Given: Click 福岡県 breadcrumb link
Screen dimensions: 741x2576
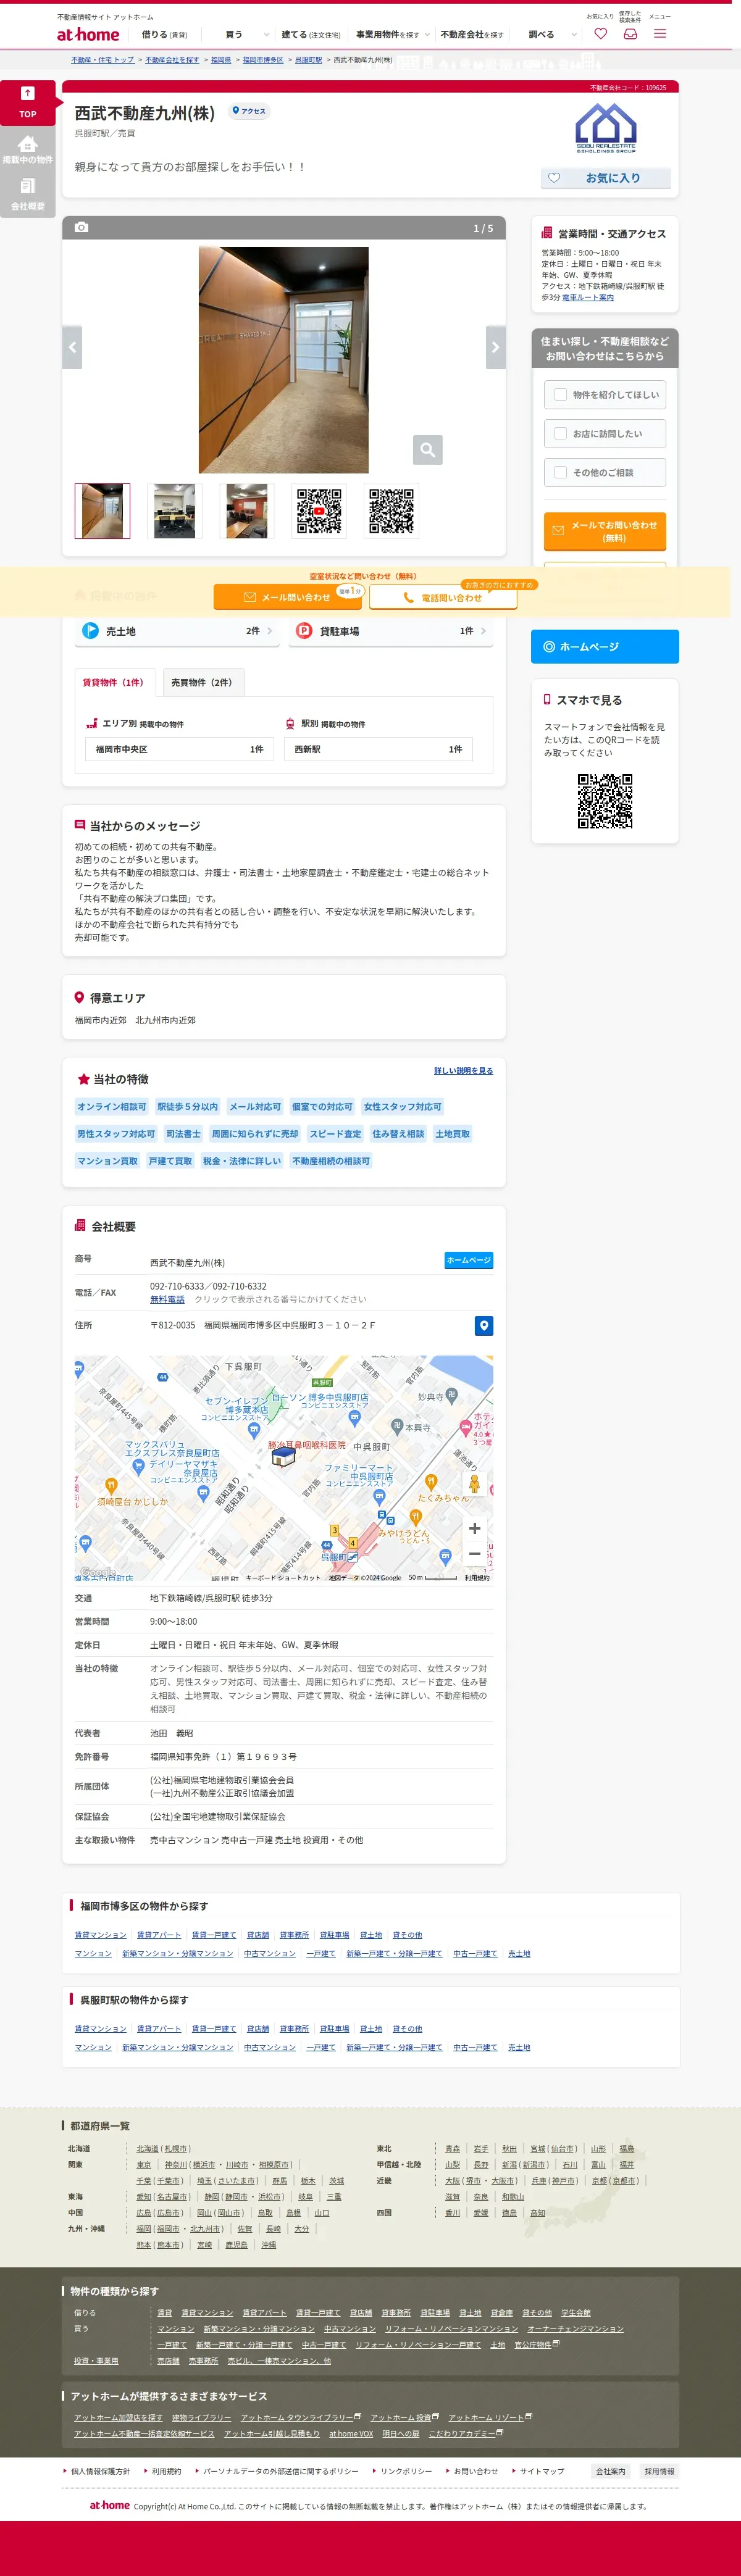Looking at the screenshot, I should point(221,60).
